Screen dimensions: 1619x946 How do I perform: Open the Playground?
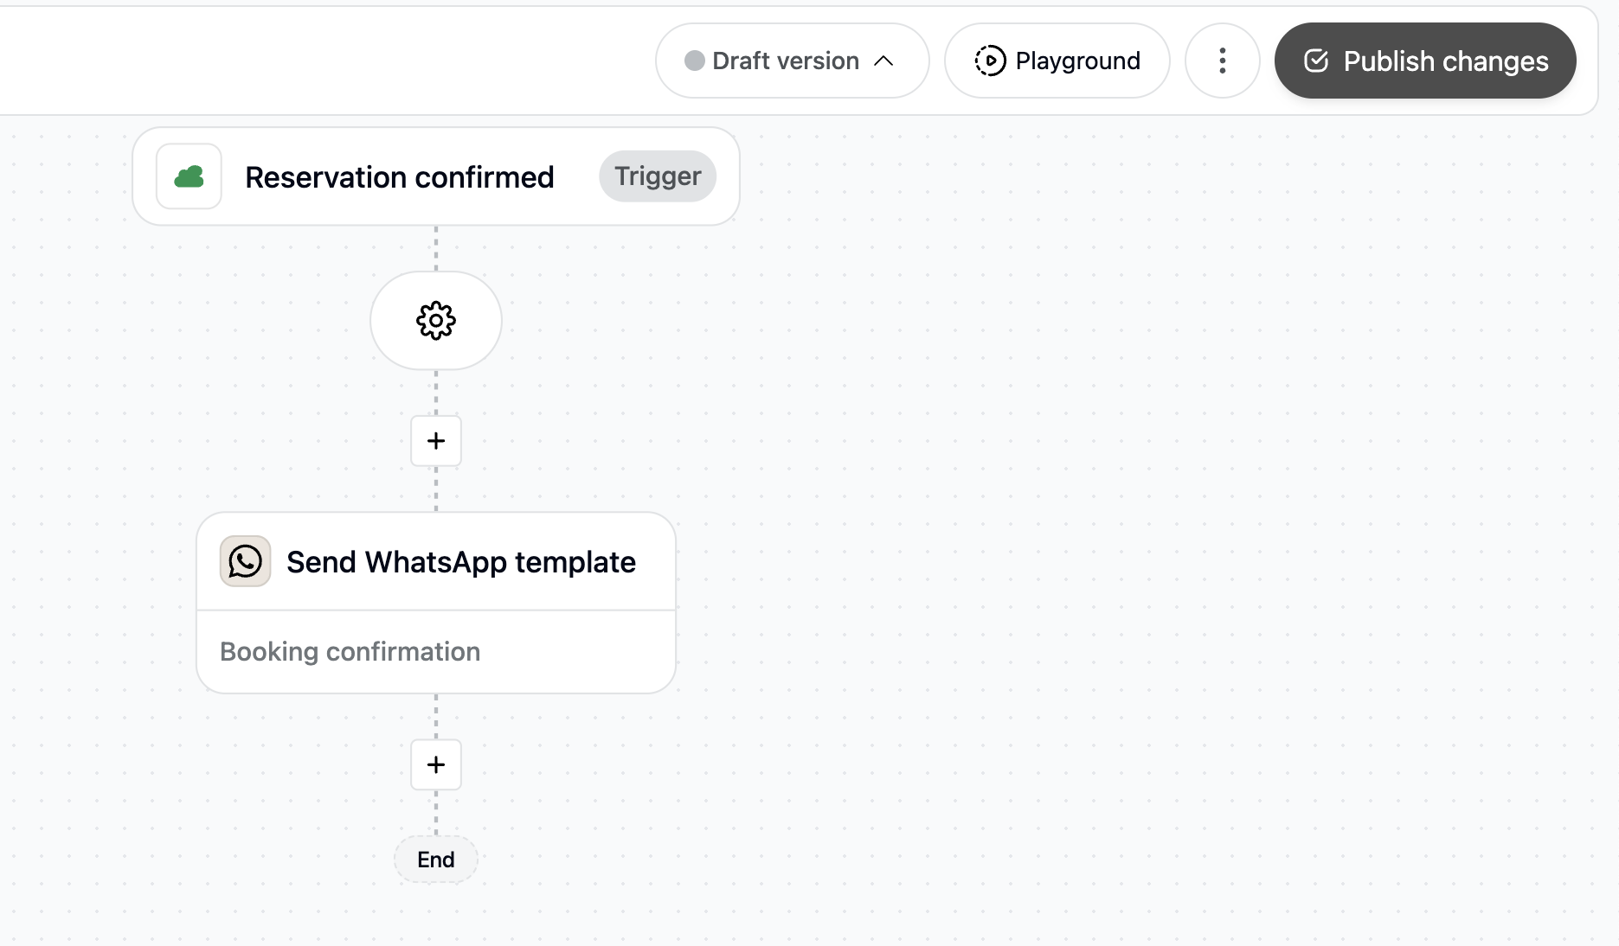pos(1057,61)
